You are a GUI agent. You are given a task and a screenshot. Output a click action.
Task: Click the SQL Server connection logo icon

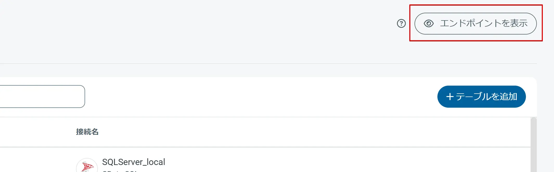(x=87, y=166)
